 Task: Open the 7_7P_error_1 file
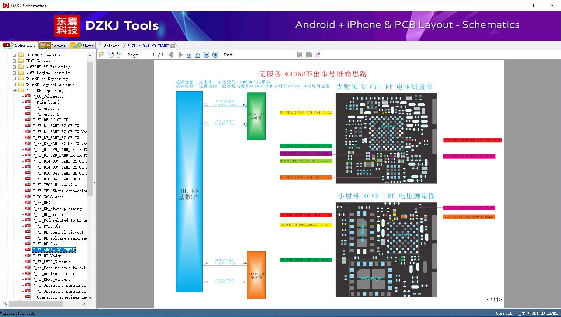[x=46, y=108]
